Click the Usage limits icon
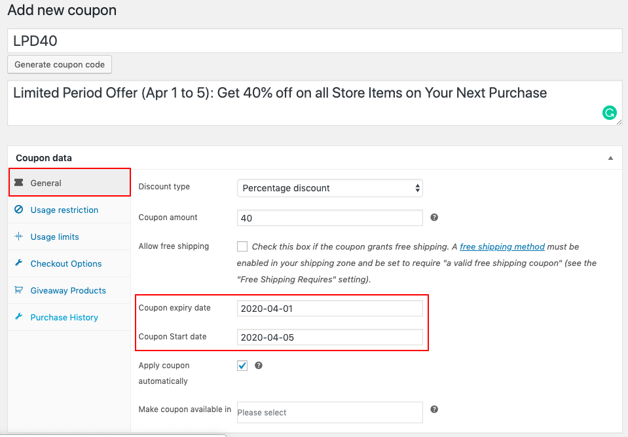The height and width of the screenshot is (437, 628). (x=18, y=237)
